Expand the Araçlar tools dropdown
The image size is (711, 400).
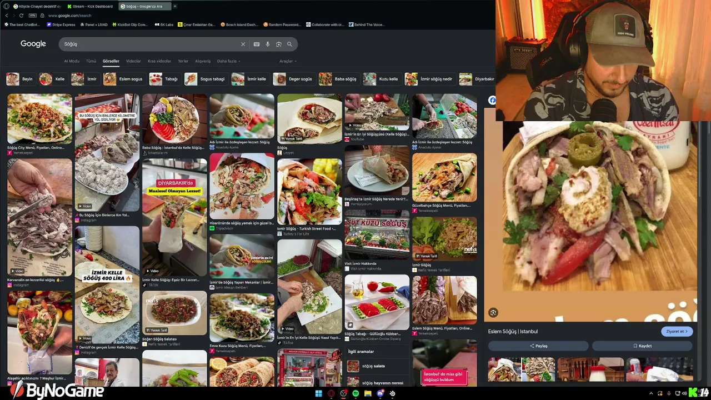pyautogui.click(x=288, y=61)
